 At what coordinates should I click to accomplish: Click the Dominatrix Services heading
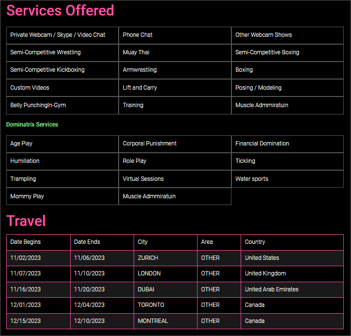32,125
